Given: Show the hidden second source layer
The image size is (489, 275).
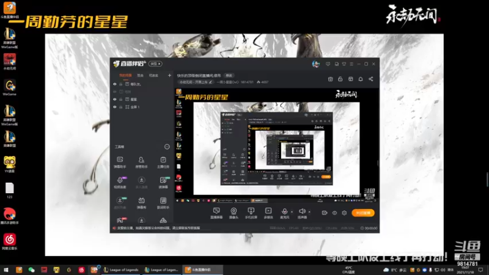Looking at the screenshot, I should (x=115, y=92).
